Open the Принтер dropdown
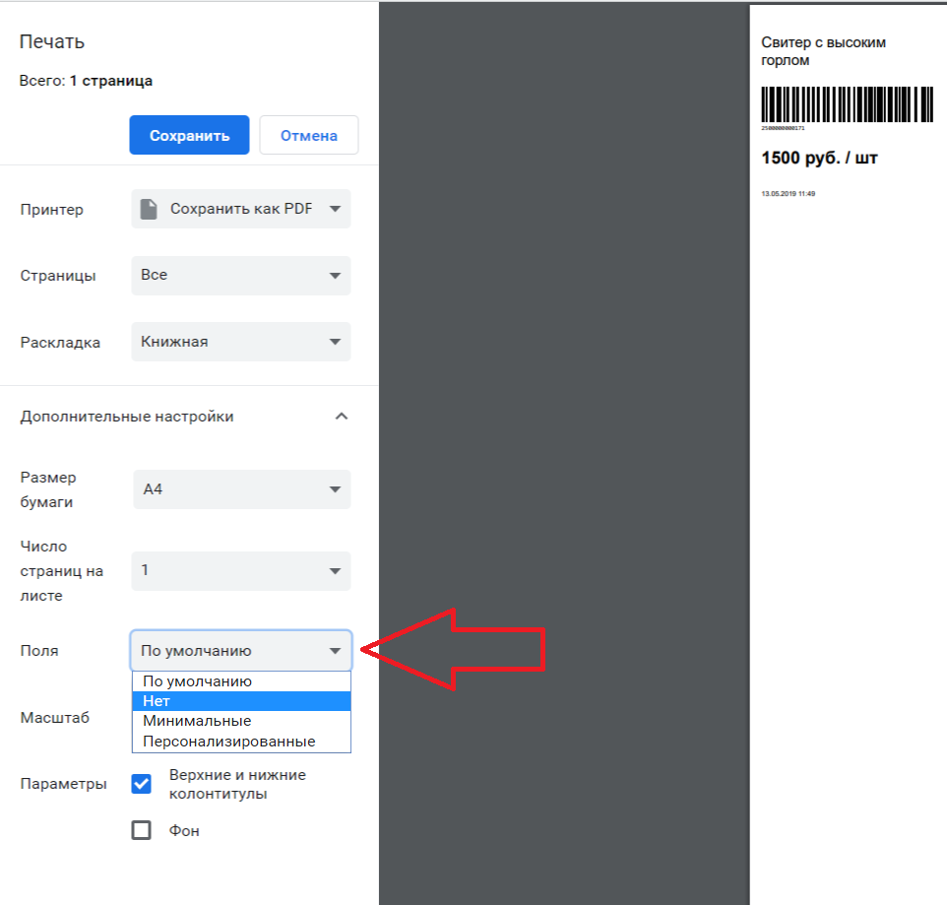 (x=241, y=209)
